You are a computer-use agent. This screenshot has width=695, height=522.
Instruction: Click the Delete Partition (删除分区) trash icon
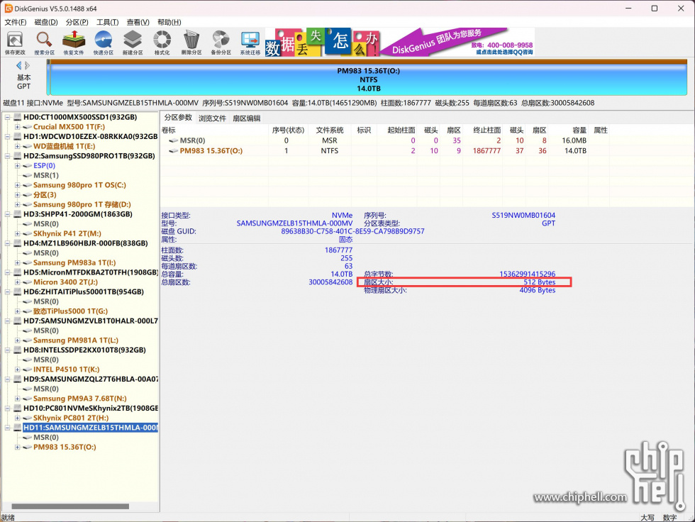coord(191,43)
